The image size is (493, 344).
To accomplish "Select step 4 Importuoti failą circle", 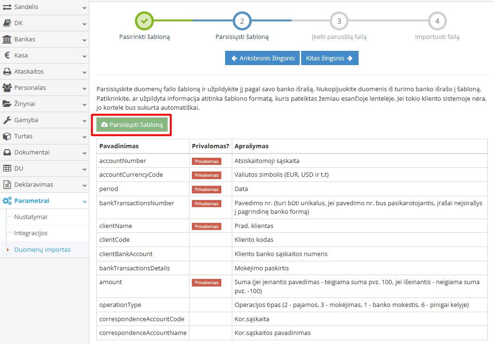I will pyautogui.click(x=437, y=21).
